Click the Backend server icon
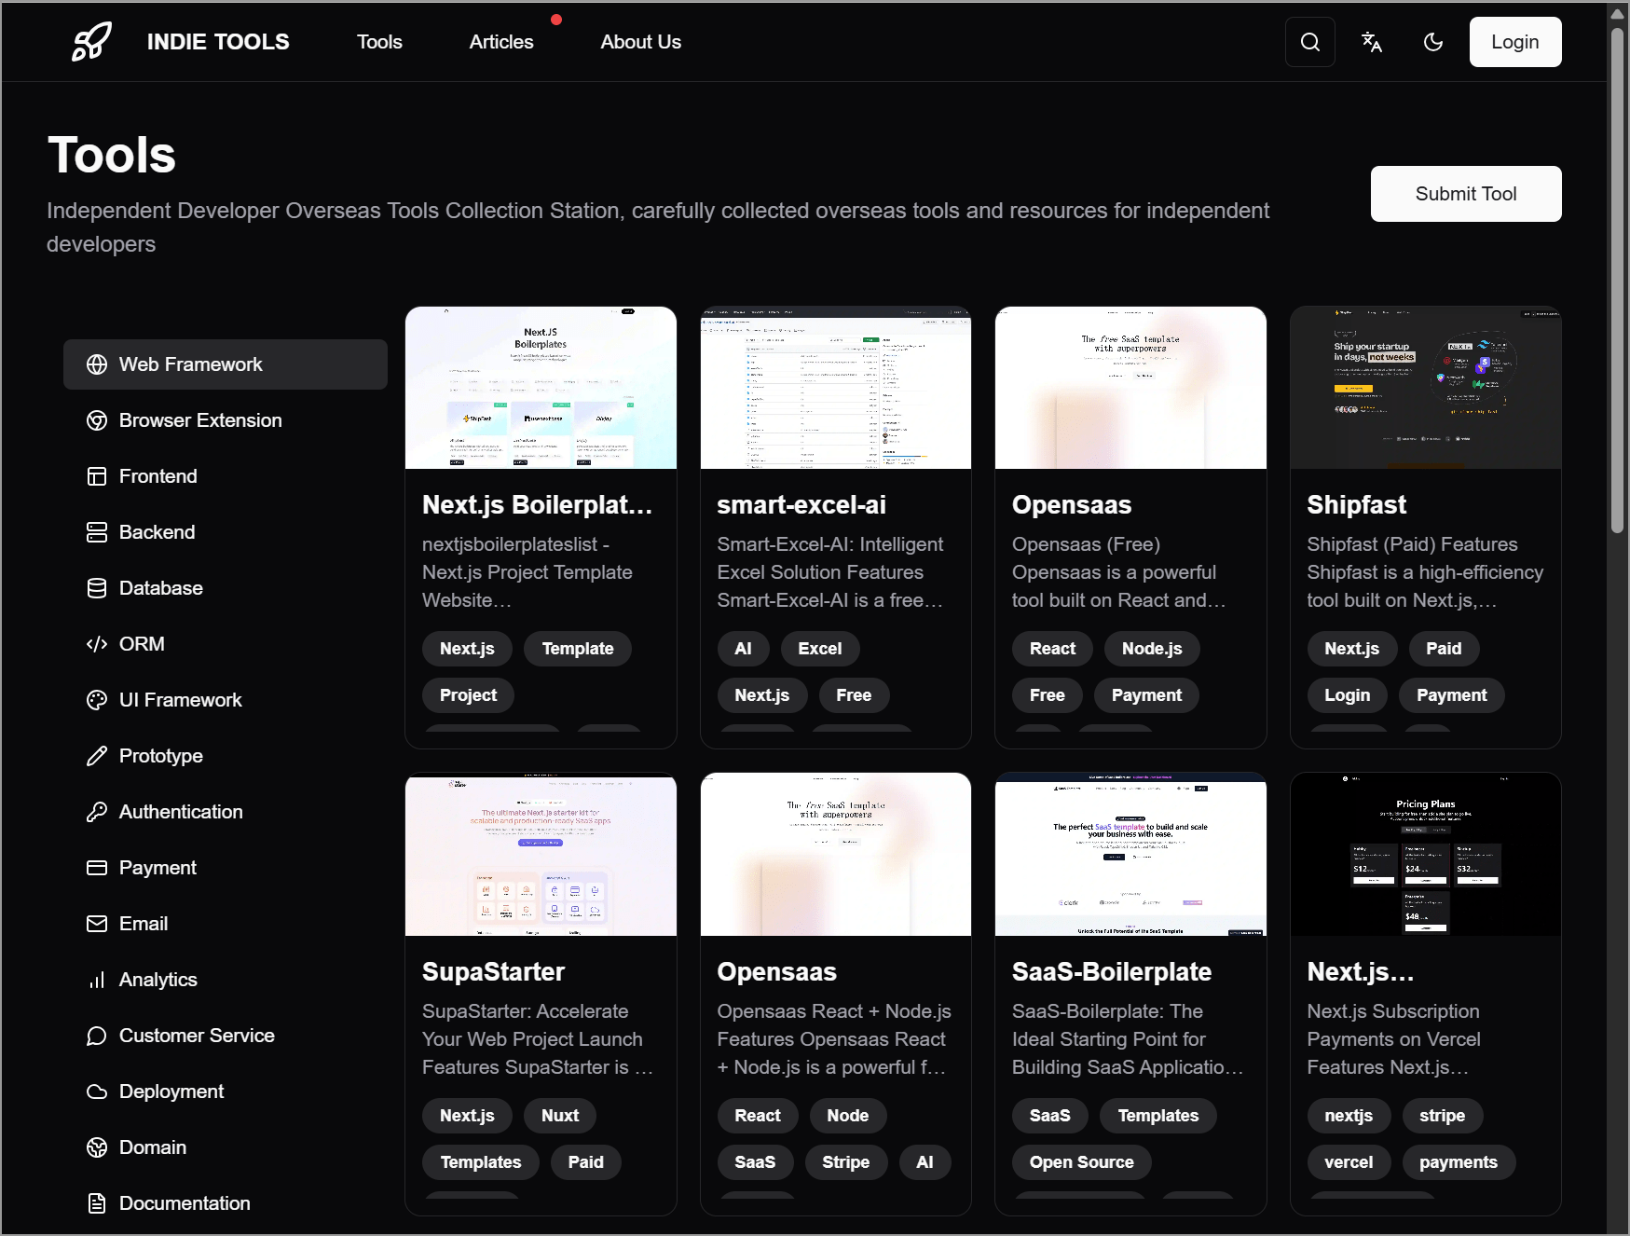The width and height of the screenshot is (1630, 1236). (97, 532)
